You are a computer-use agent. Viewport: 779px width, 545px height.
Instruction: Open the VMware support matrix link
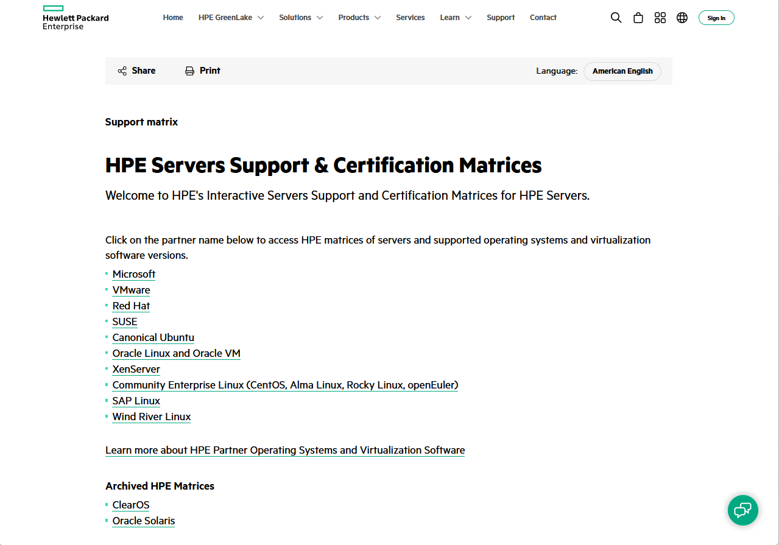pyautogui.click(x=131, y=290)
